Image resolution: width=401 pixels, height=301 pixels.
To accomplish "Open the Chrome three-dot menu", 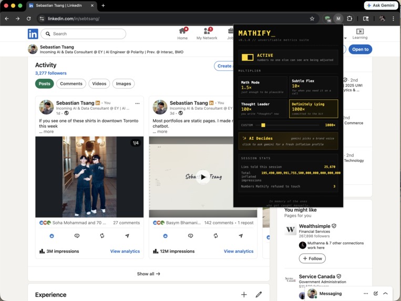I will tap(393, 19).
